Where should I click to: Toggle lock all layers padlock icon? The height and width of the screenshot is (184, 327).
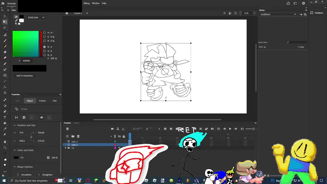(124, 136)
